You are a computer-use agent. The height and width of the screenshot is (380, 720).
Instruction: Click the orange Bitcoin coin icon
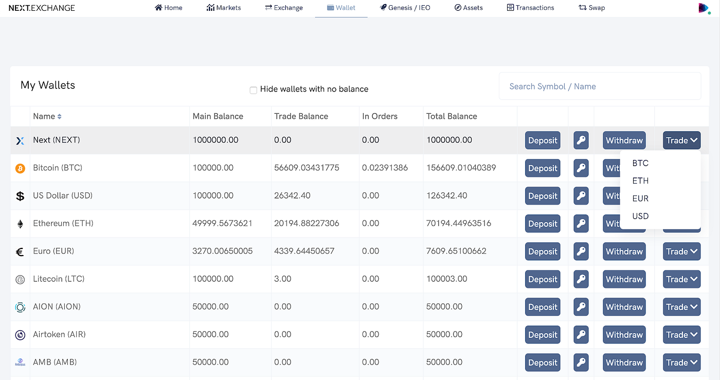pyautogui.click(x=20, y=168)
